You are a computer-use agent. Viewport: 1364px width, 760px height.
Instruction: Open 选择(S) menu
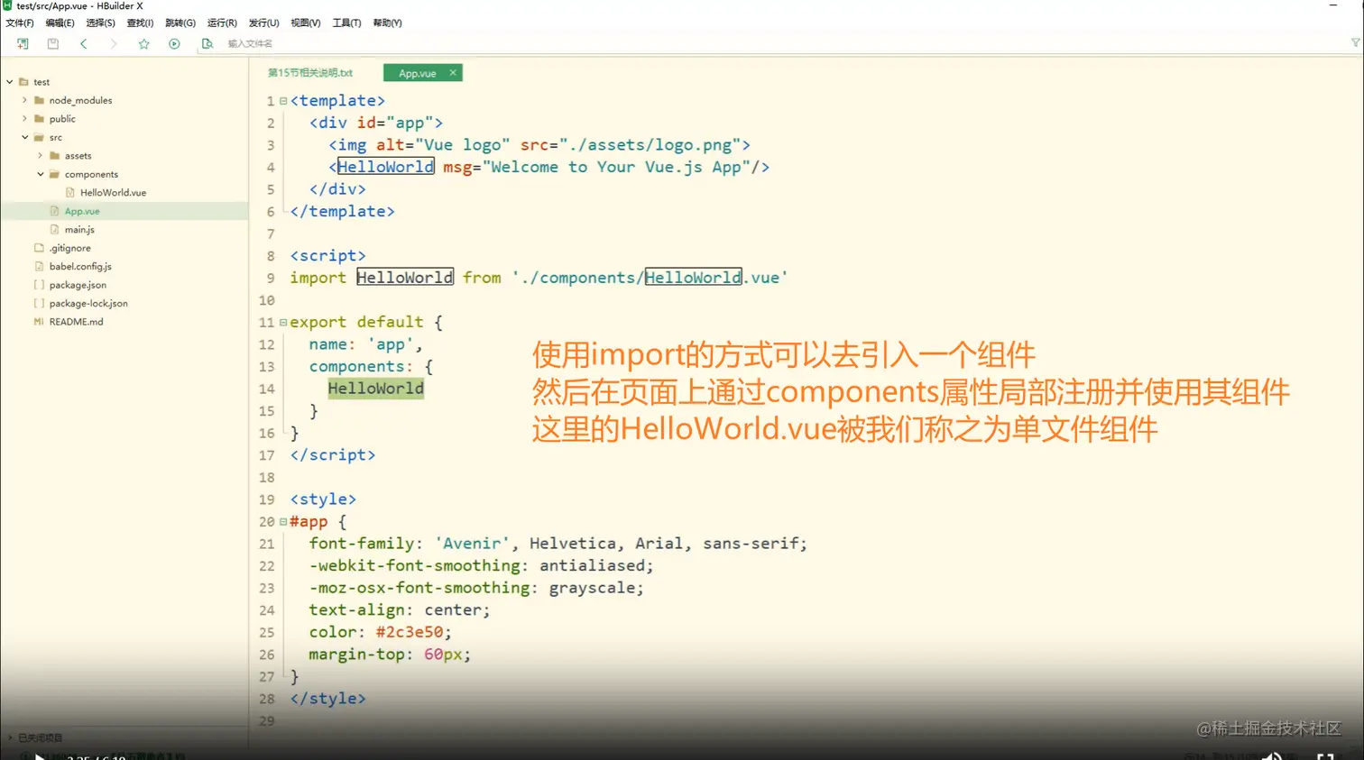tap(100, 23)
